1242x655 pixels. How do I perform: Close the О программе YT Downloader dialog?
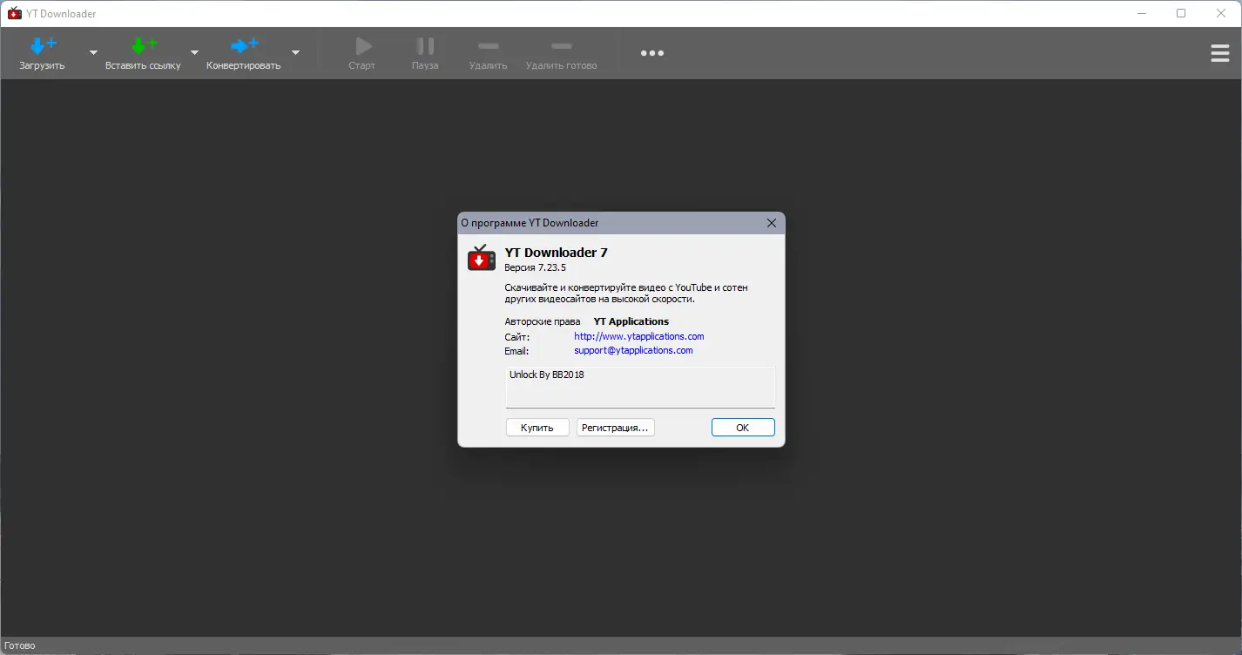[x=771, y=223]
